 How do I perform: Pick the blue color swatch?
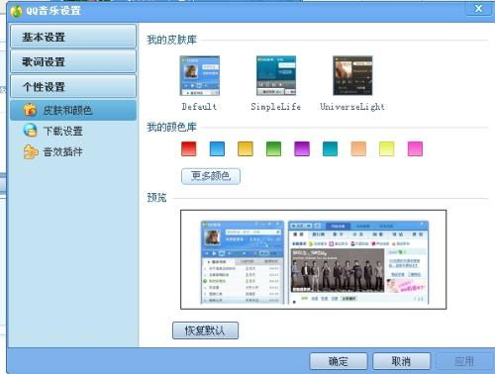217,148
